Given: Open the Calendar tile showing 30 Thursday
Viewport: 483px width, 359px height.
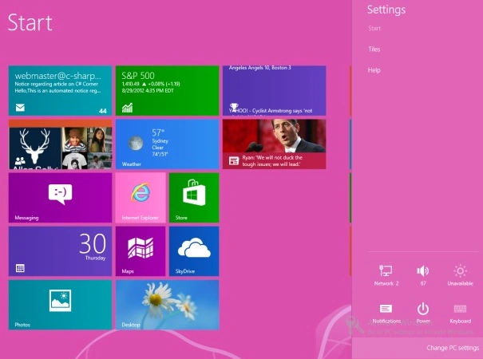Looking at the screenshot, I should [x=60, y=251].
